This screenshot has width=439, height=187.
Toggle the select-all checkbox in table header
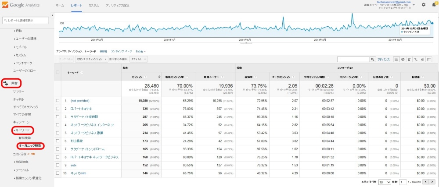tap(58, 72)
